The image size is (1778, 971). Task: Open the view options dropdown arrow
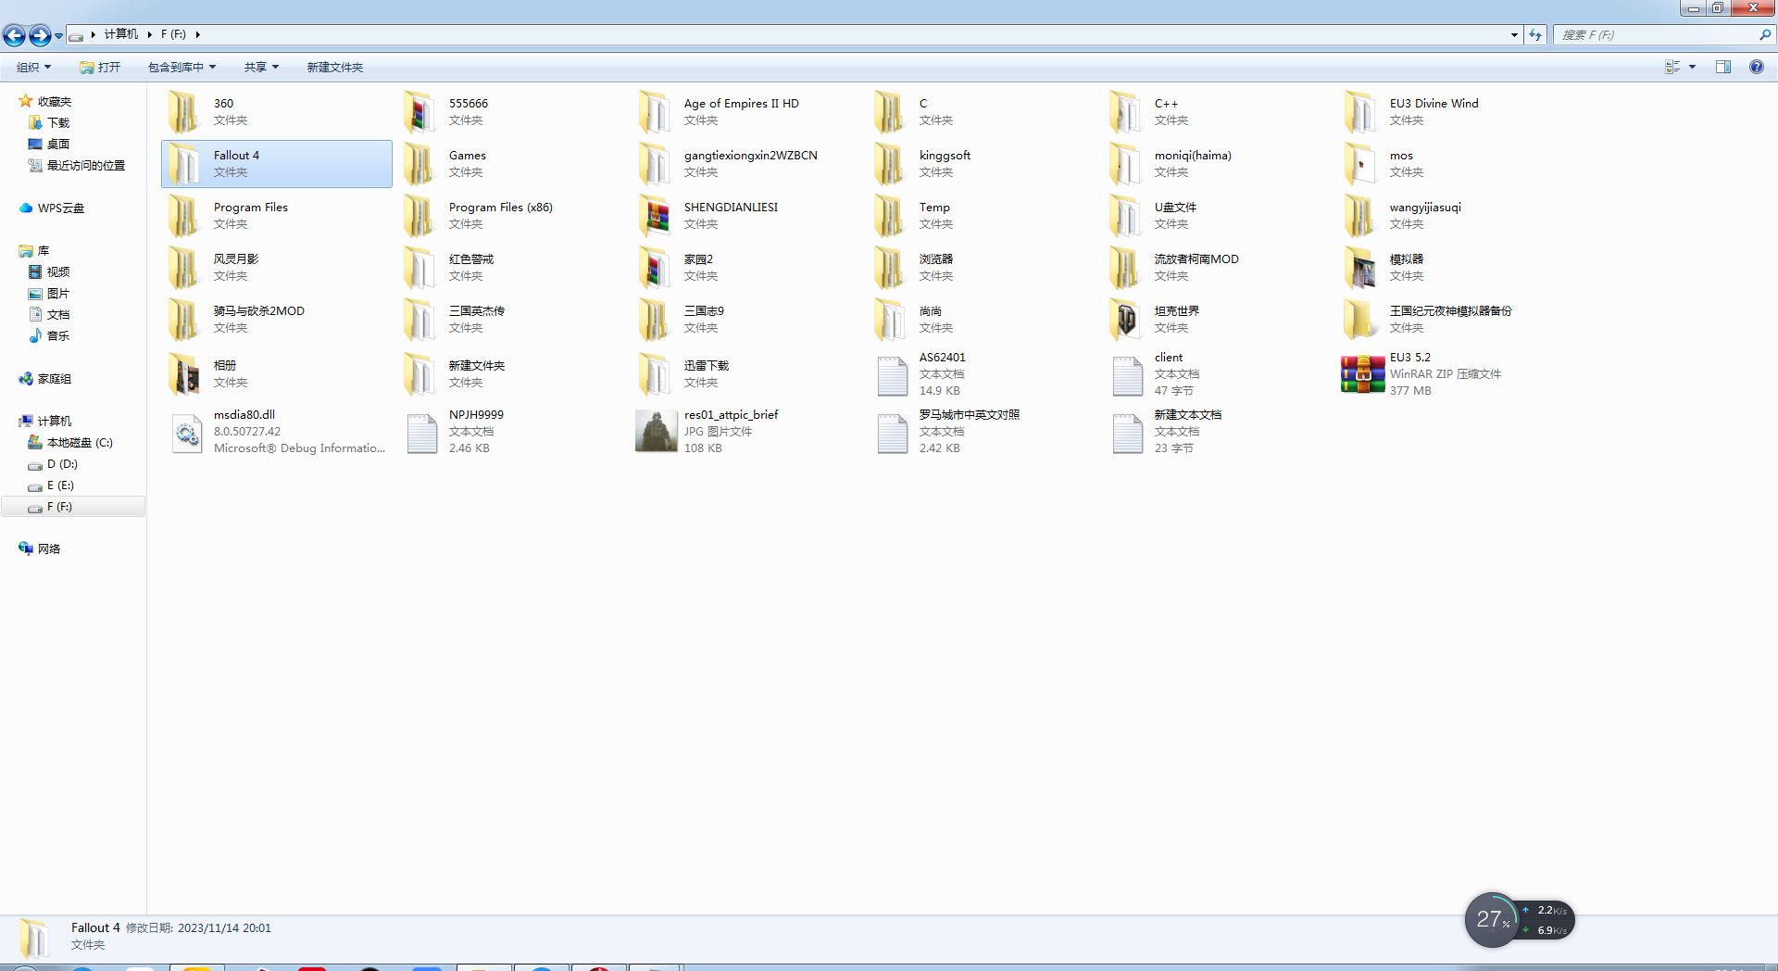click(1692, 67)
